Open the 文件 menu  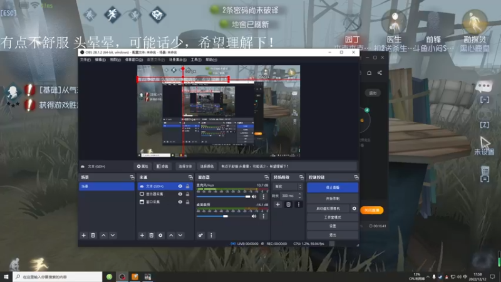click(85, 60)
